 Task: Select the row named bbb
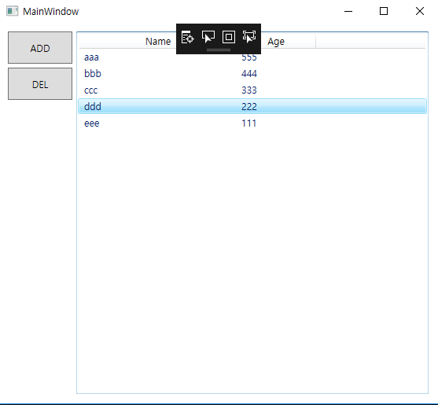tap(252, 73)
